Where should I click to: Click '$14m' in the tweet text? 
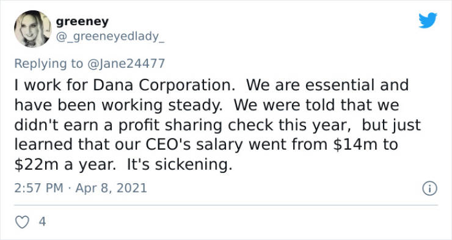(355, 144)
